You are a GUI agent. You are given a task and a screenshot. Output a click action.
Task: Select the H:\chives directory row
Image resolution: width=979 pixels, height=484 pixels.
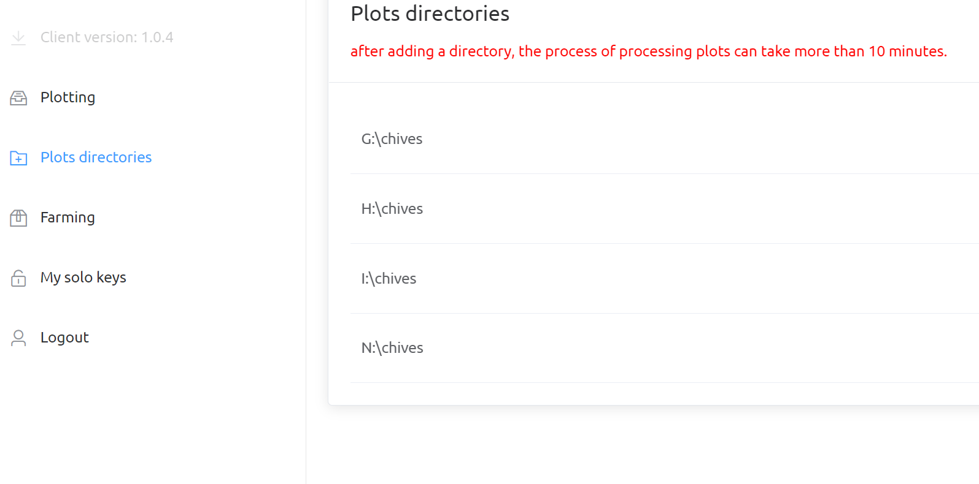tap(665, 209)
